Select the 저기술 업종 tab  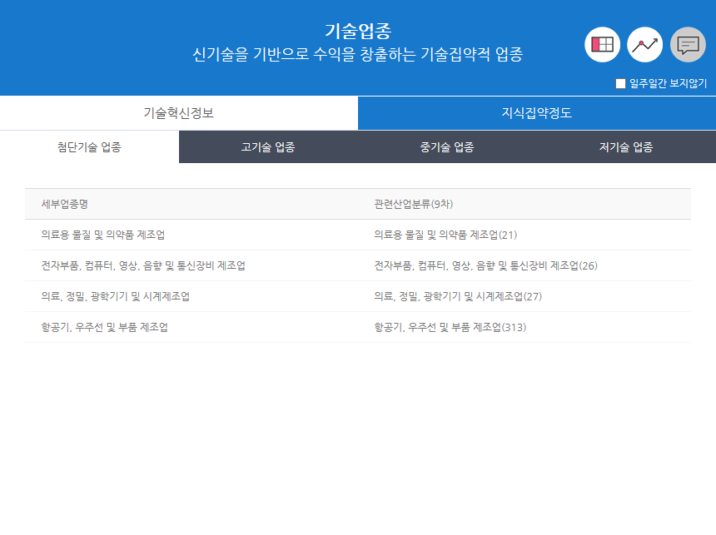click(x=626, y=146)
